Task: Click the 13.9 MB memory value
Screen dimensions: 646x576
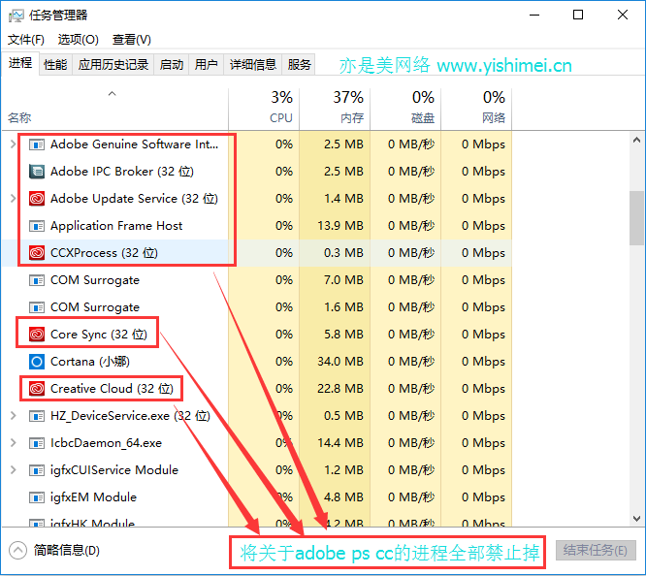Action: (340, 226)
